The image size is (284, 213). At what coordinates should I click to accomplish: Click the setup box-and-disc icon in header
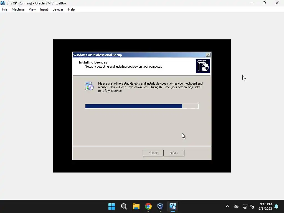(x=203, y=66)
